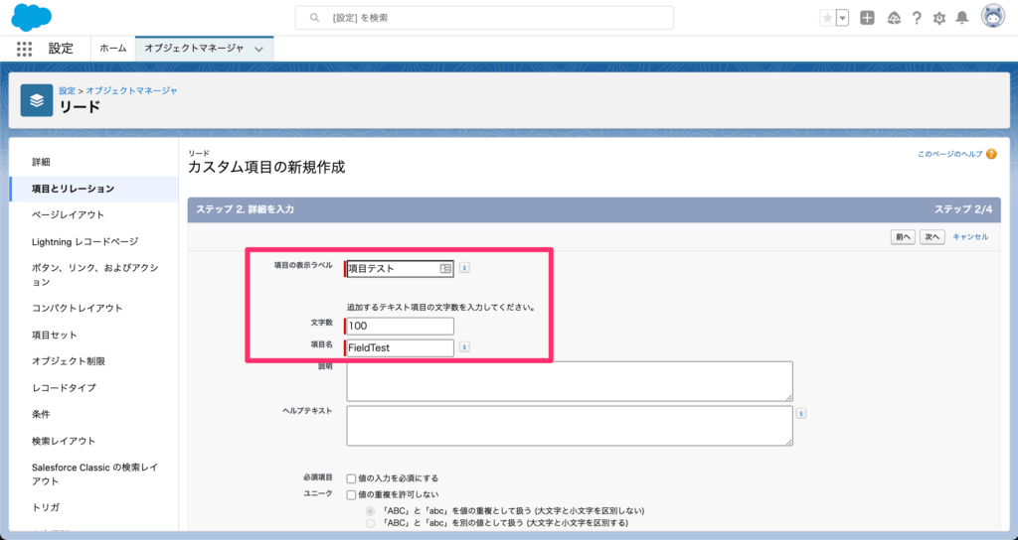
Task: Enable 値の入力を必須にする checkbox
Action: click(x=351, y=477)
